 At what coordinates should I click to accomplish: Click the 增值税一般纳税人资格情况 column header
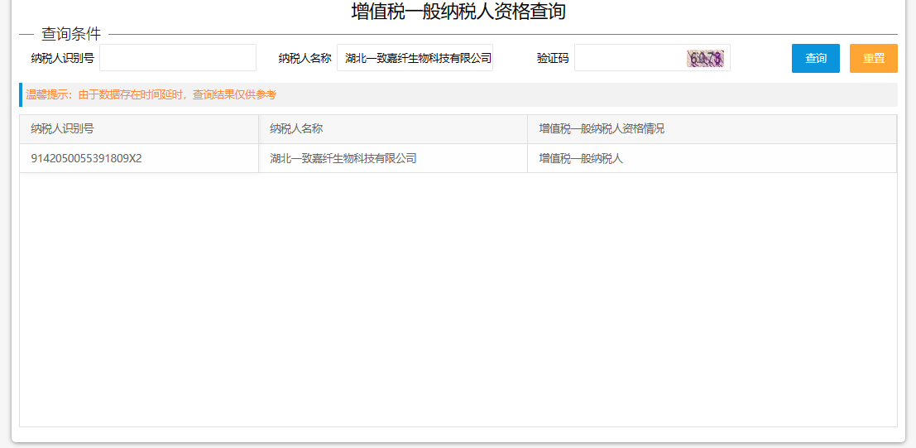tap(602, 129)
